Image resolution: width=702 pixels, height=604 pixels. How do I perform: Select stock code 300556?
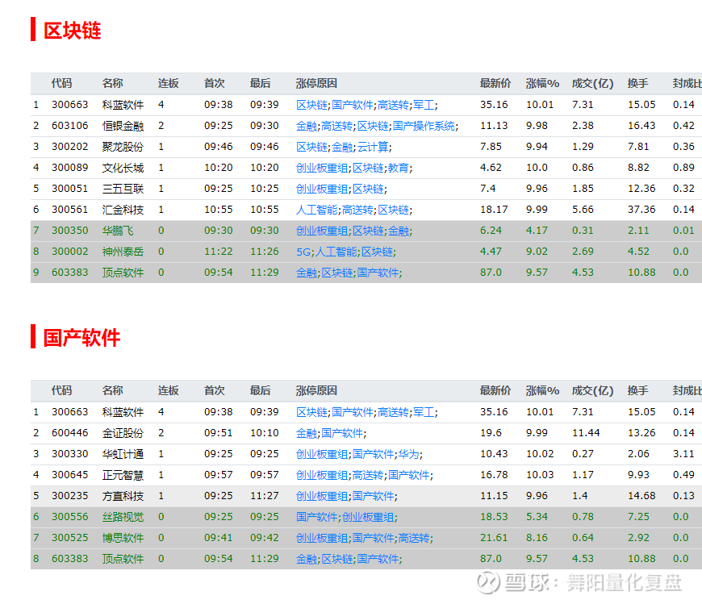click(70, 517)
